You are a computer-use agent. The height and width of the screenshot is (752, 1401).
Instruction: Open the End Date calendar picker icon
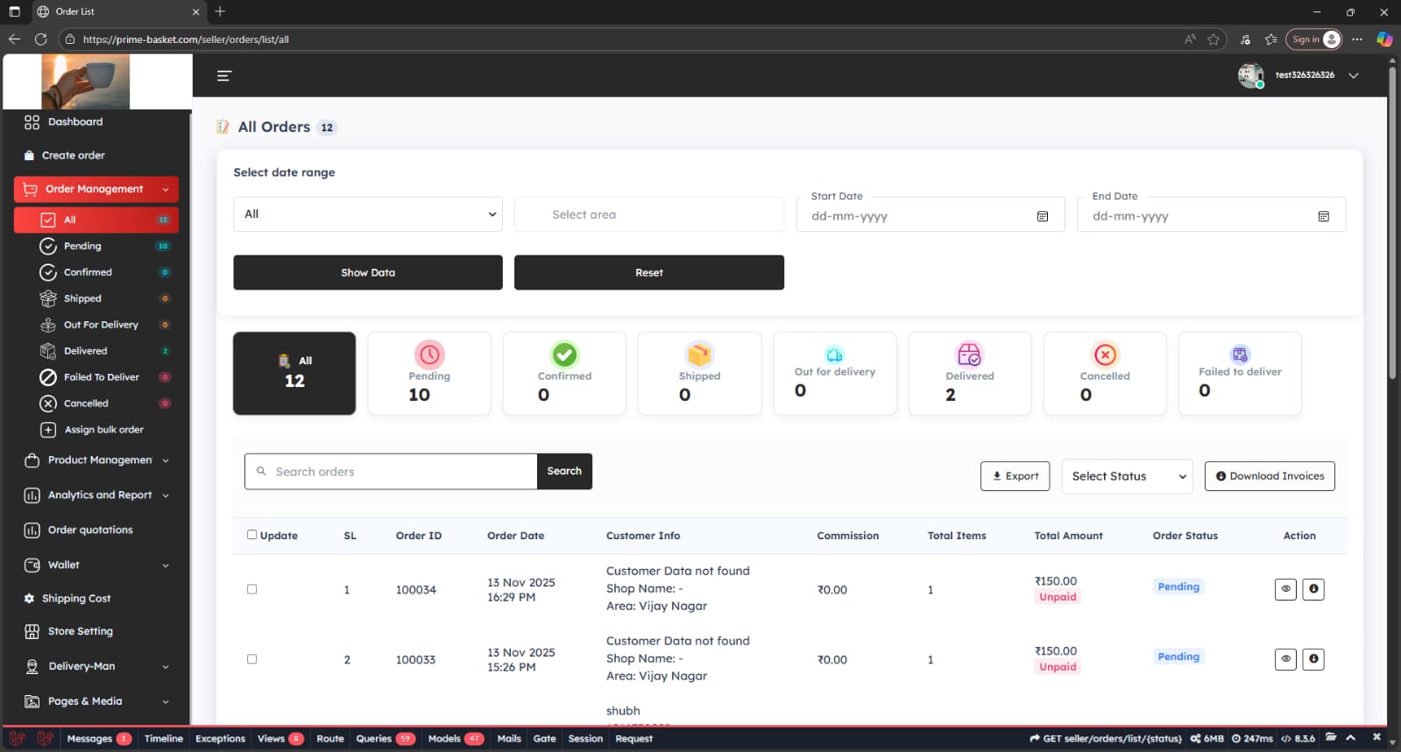coord(1323,216)
